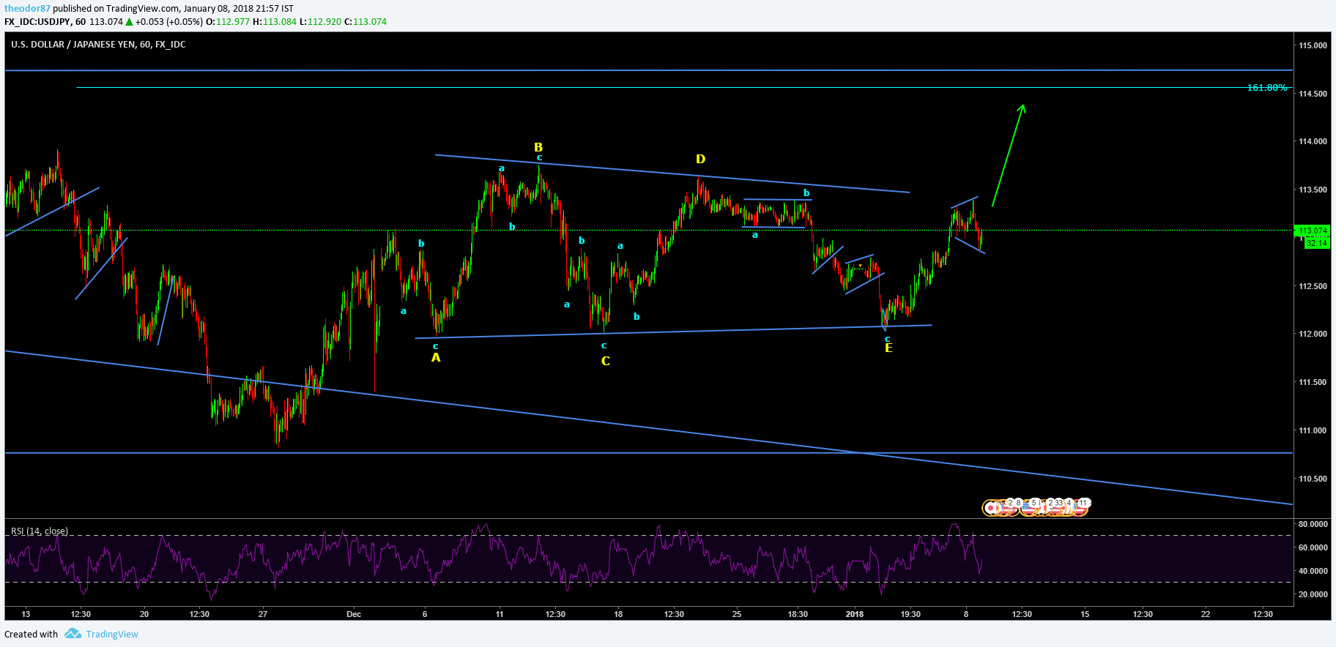This screenshot has width=1336, height=647.
Task: Click the Japan flag economic event icon
Action: (x=990, y=508)
